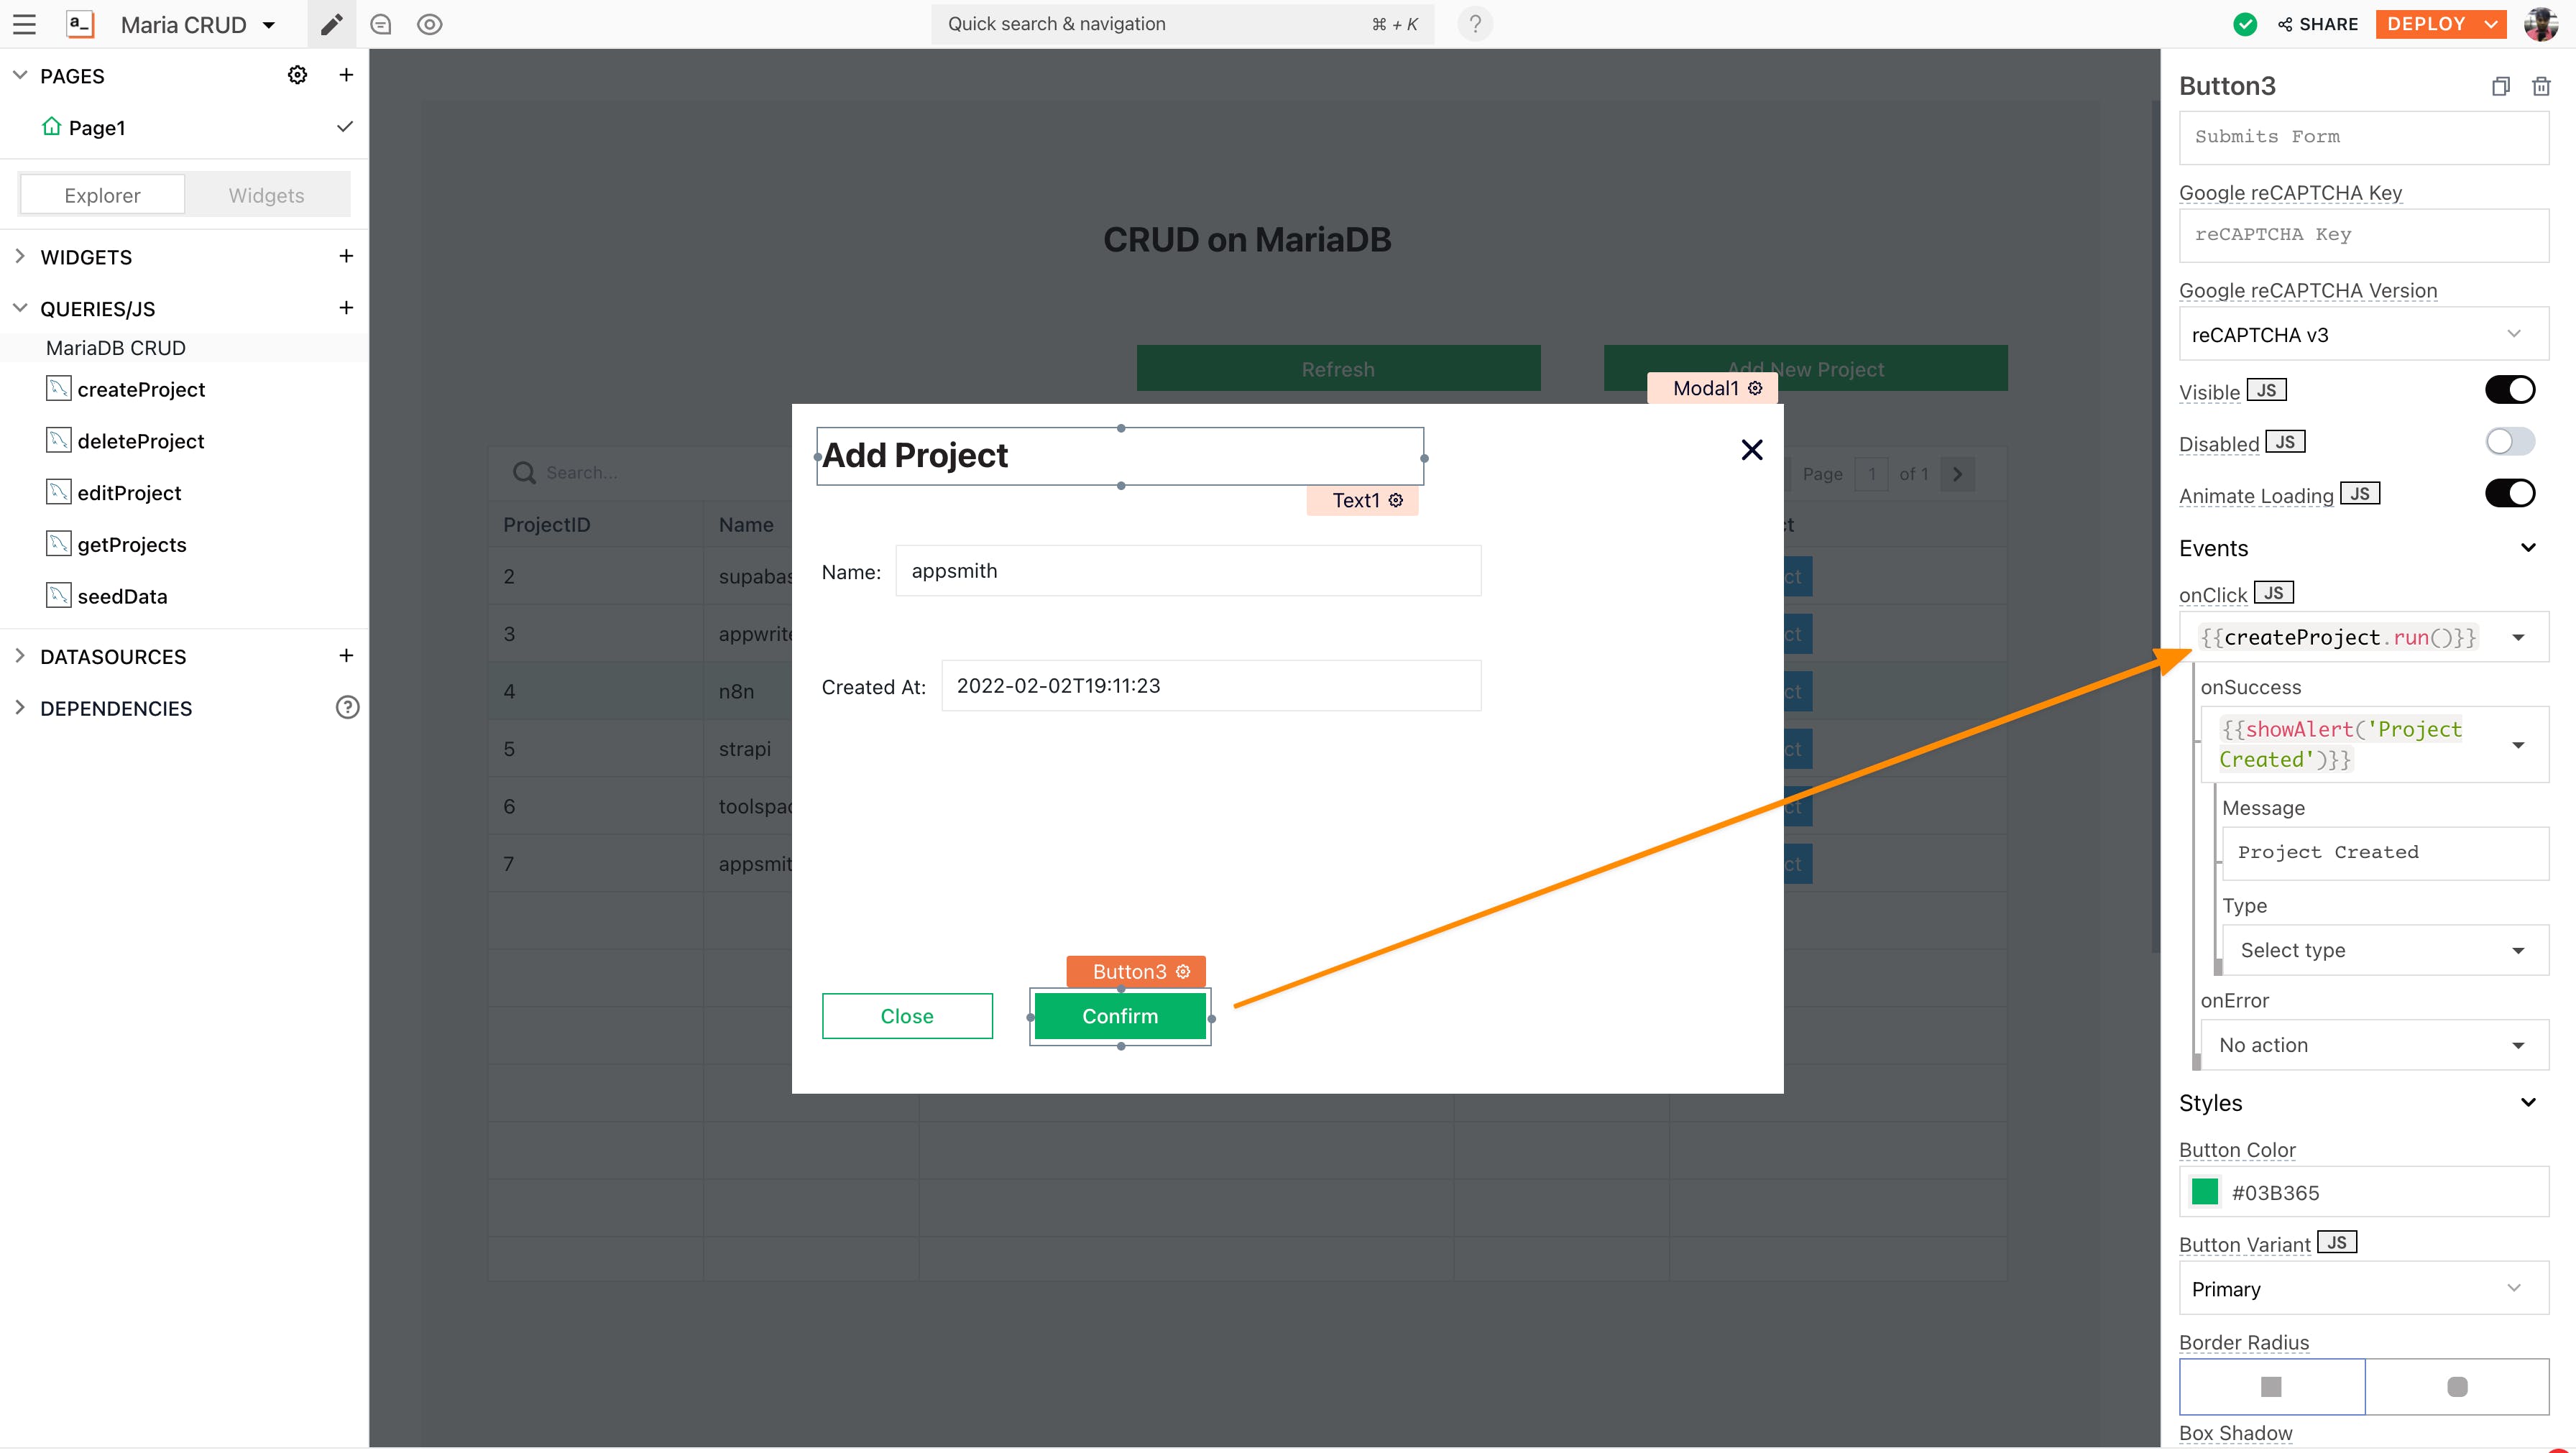2576x1453 pixels.
Task: Open the comments mode icon
Action: click(380, 24)
